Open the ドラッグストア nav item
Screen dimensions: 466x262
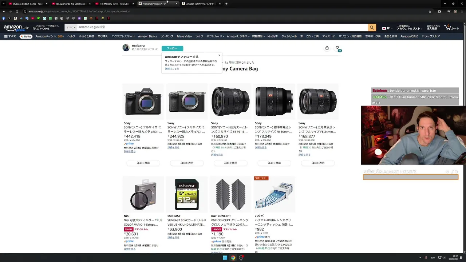point(431,36)
